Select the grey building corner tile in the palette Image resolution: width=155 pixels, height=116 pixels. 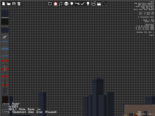point(5,92)
